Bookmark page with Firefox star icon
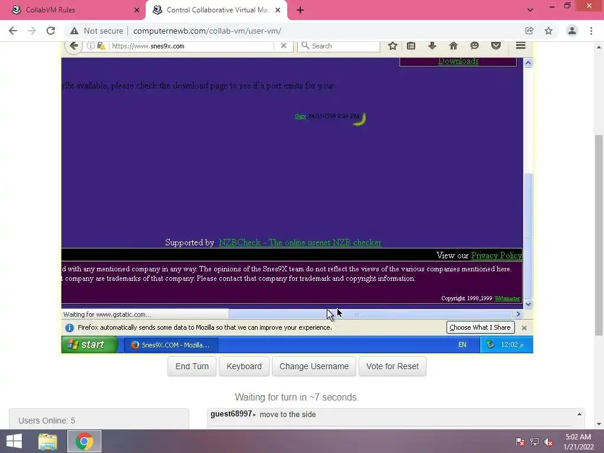The height and width of the screenshot is (453, 604). (392, 46)
